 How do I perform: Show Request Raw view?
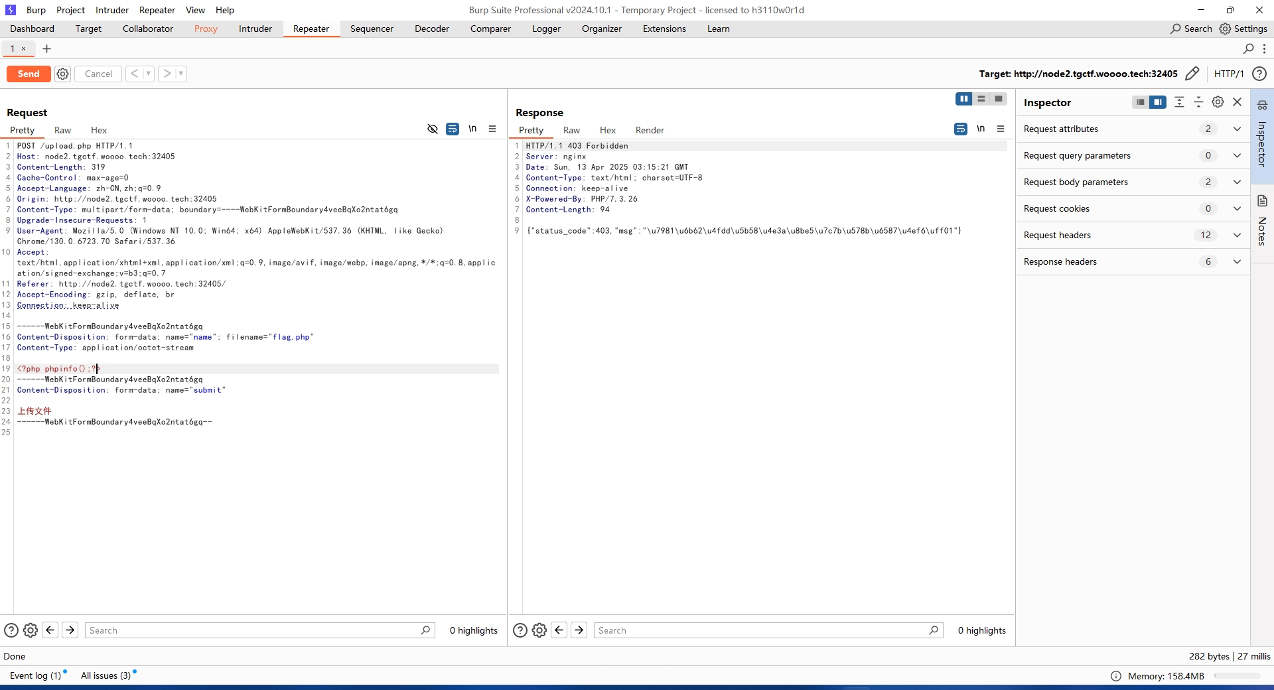[62, 130]
